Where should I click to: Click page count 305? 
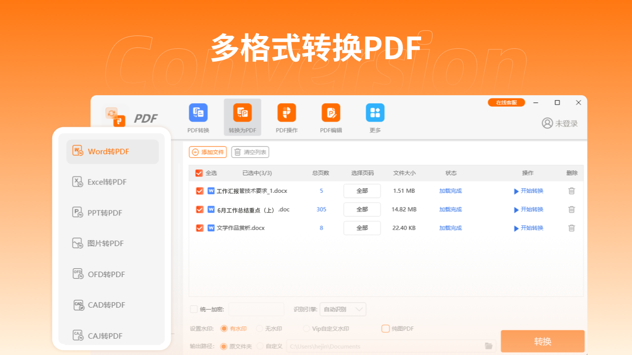pyautogui.click(x=321, y=210)
